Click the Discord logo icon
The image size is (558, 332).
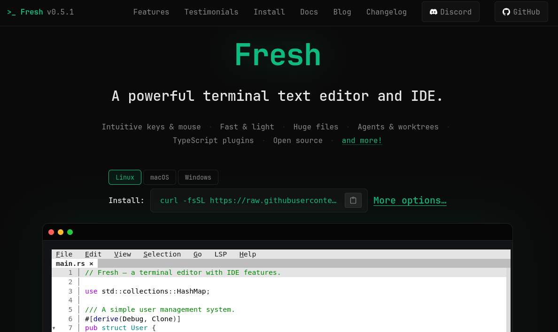434,12
